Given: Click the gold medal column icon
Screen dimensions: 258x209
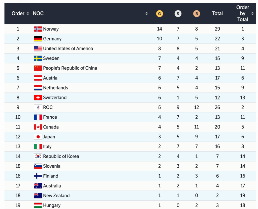Looking at the screenshot, I should click(159, 14).
